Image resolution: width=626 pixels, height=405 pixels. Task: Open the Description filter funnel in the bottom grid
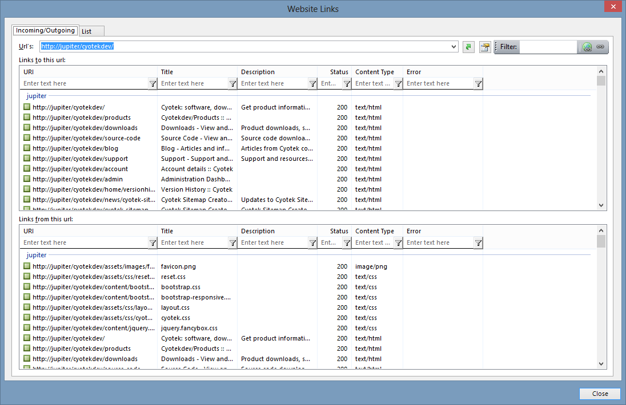312,243
